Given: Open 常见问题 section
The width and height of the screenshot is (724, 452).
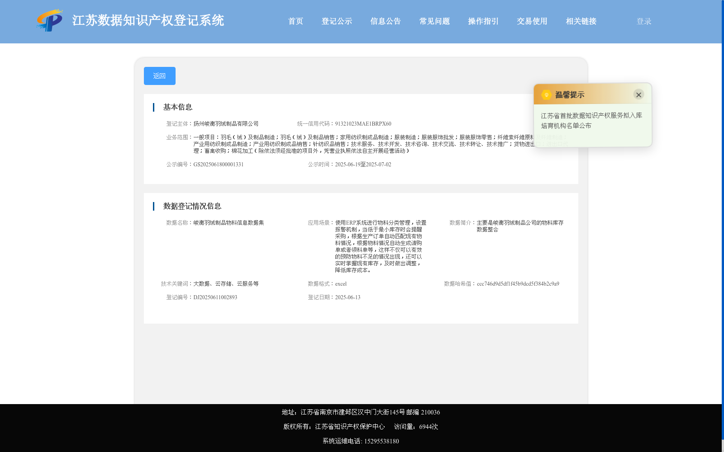Looking at the screenshot, I should click(x=434, y=21).
